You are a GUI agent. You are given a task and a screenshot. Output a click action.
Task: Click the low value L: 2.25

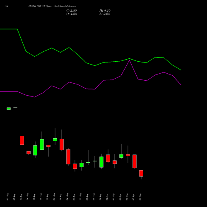pyautogui.click(x=105, y=14)
